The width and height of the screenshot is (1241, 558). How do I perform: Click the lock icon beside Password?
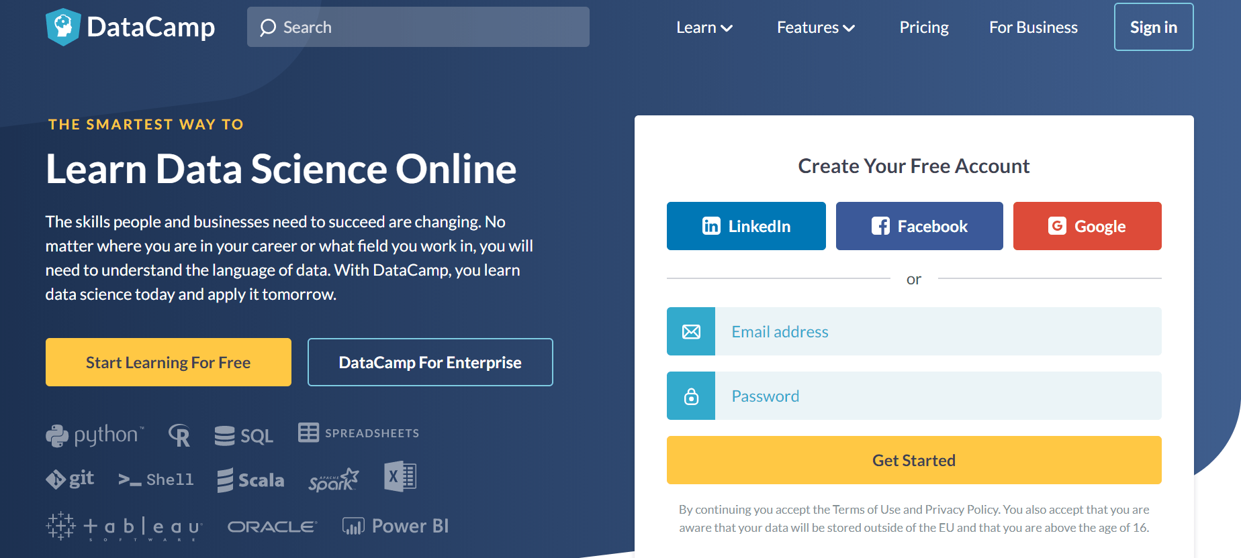691,396
